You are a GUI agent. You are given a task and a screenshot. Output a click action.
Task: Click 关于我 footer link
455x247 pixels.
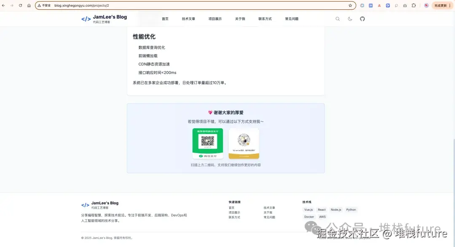click(x=268, y=212)
